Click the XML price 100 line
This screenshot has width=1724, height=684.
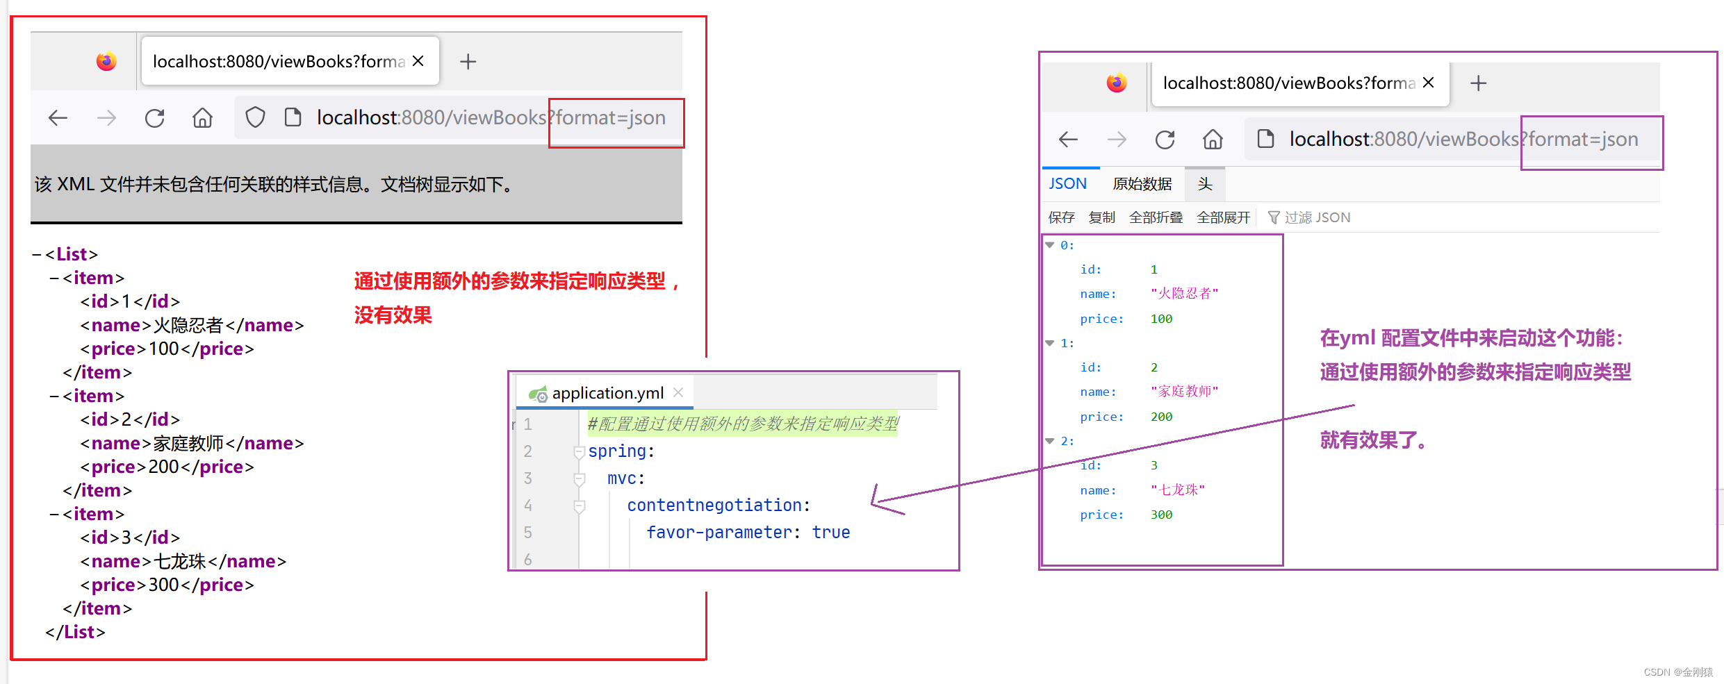click(167, 349)
